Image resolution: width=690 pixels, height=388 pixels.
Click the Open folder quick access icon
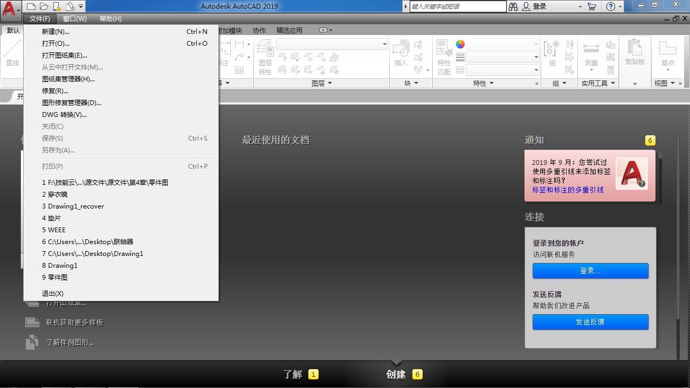tap(44, 6)
